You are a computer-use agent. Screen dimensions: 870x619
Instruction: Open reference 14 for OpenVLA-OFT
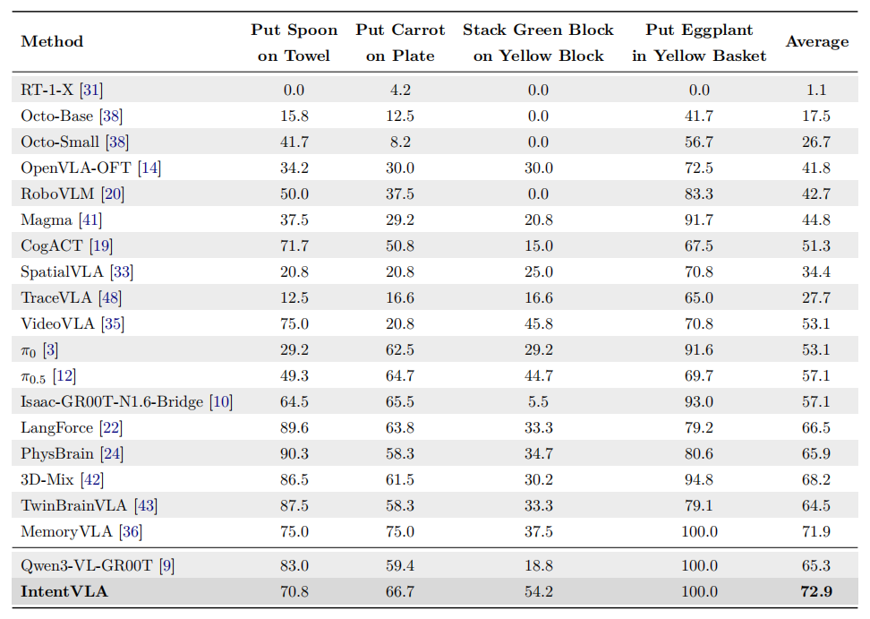[149, 168]
